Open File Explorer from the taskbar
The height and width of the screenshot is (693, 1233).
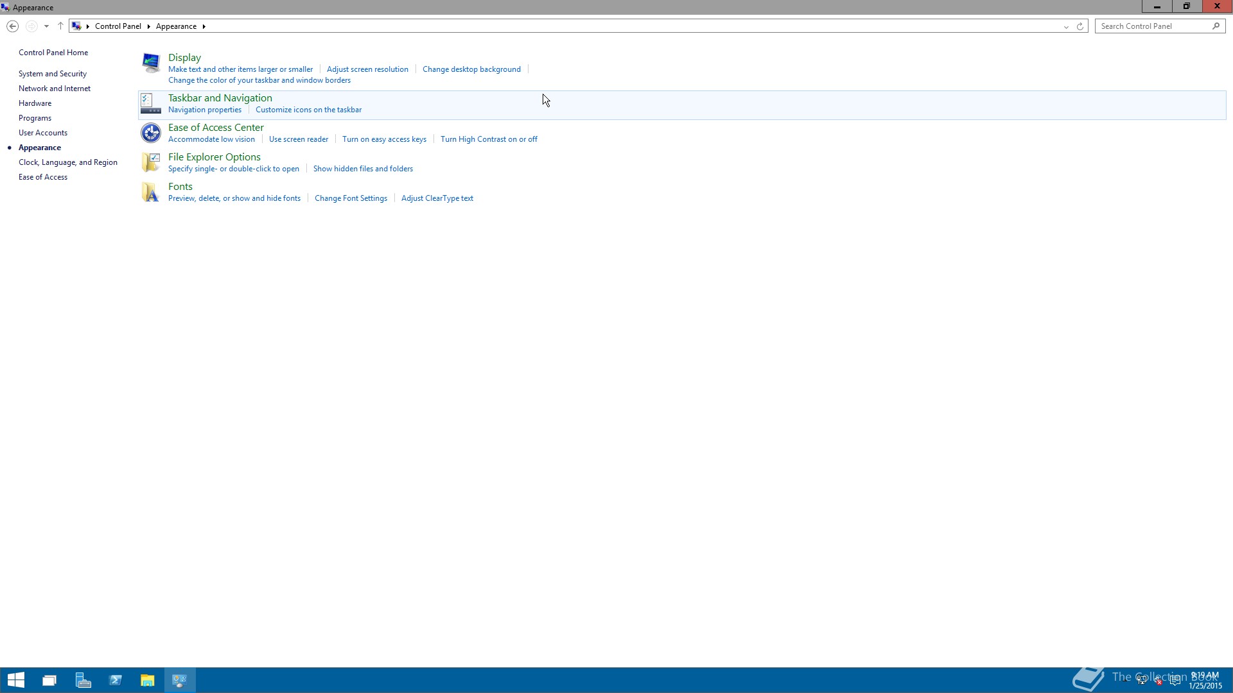(x=147, y=680)
